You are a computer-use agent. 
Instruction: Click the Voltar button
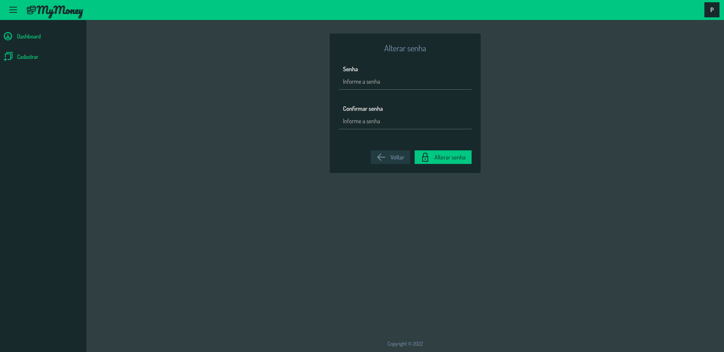(x=390, y=157)
